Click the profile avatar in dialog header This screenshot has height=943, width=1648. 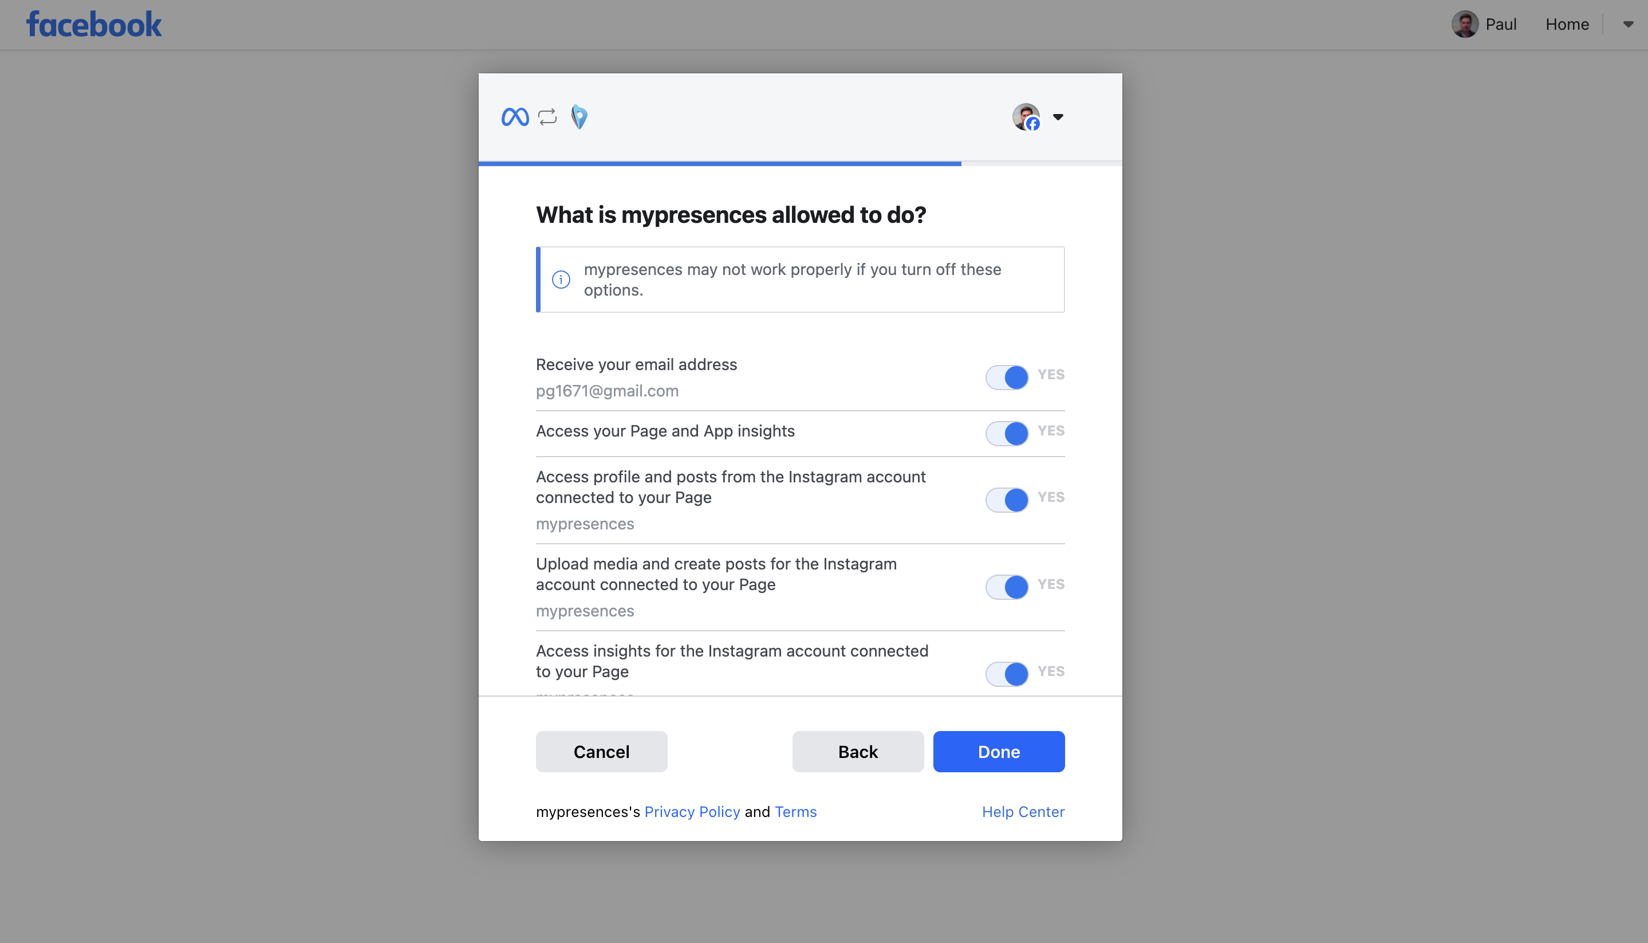tap(1027, 117)
